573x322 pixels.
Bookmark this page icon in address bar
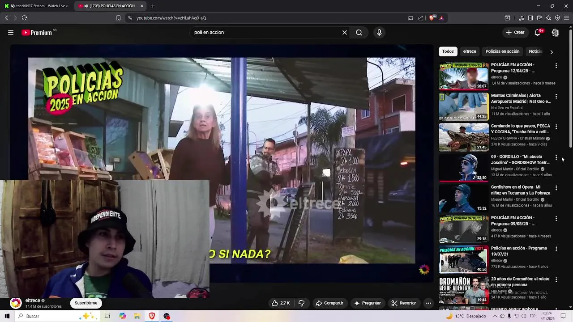[118, 18]
